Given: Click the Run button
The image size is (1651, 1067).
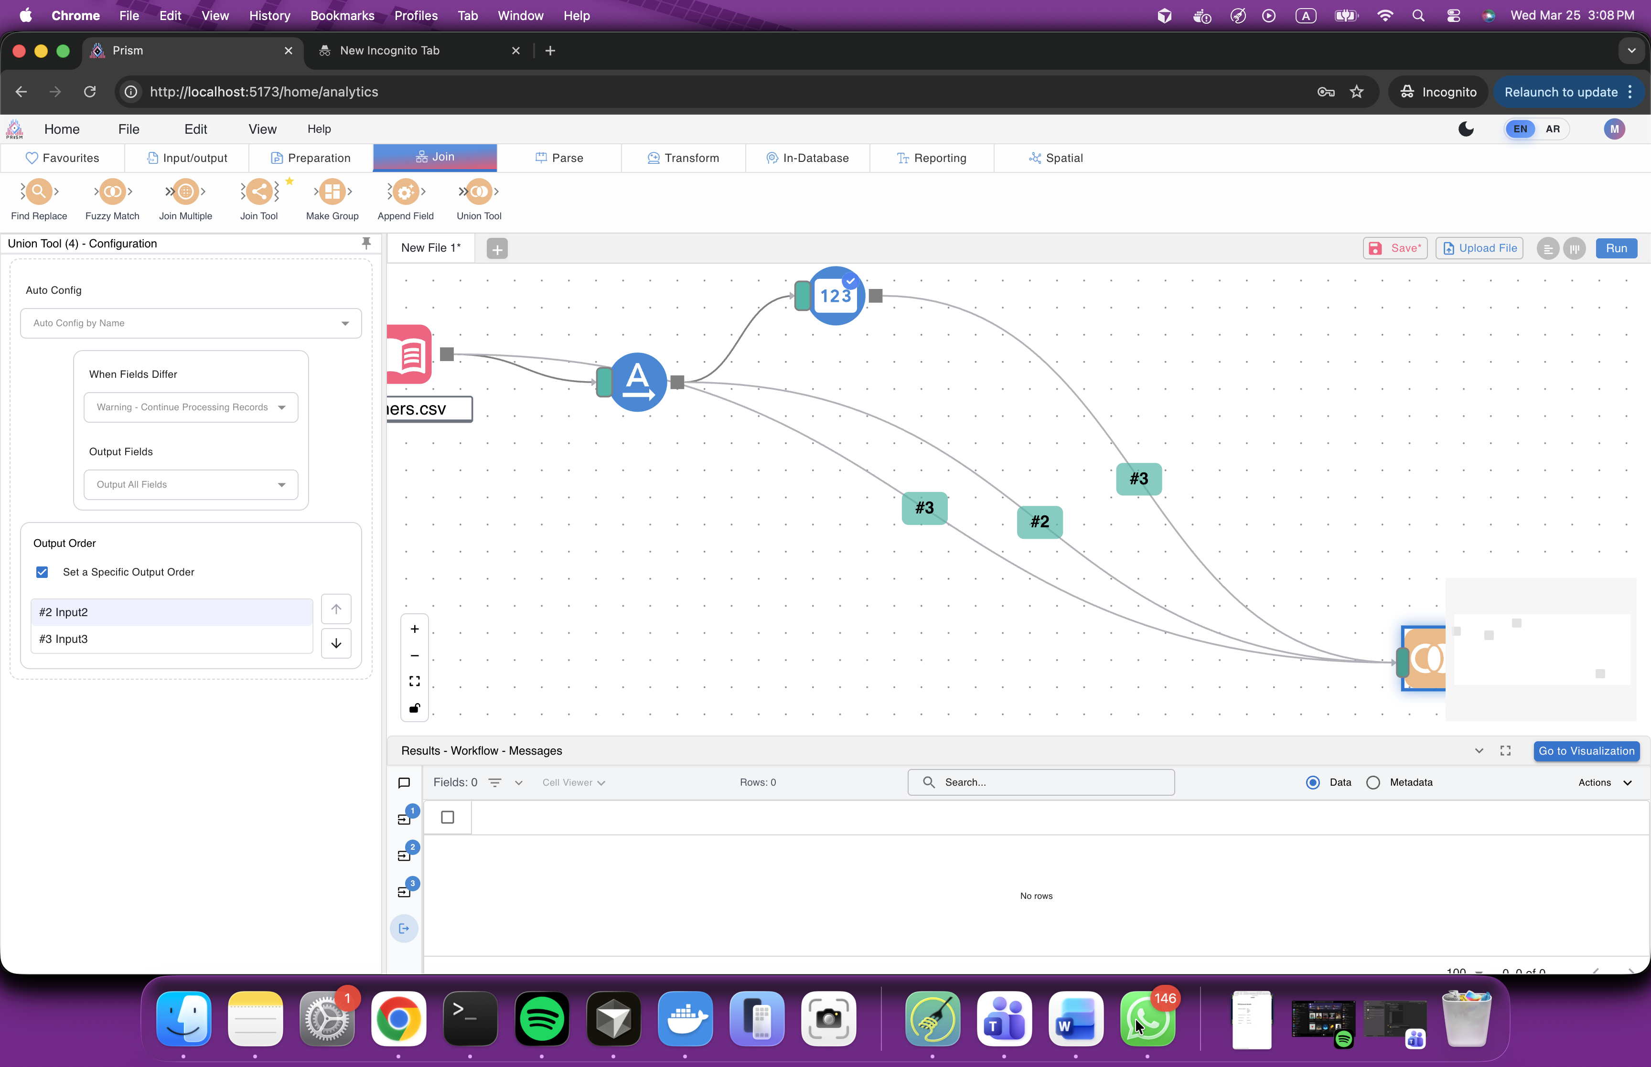Looking at the screenshot, I should tap(1616, 248).
